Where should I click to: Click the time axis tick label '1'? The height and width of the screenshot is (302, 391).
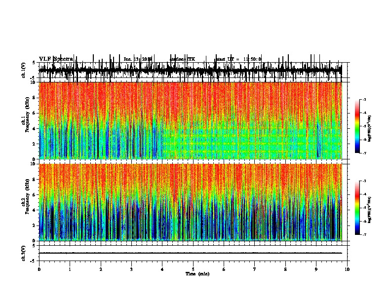click(70, 269)
